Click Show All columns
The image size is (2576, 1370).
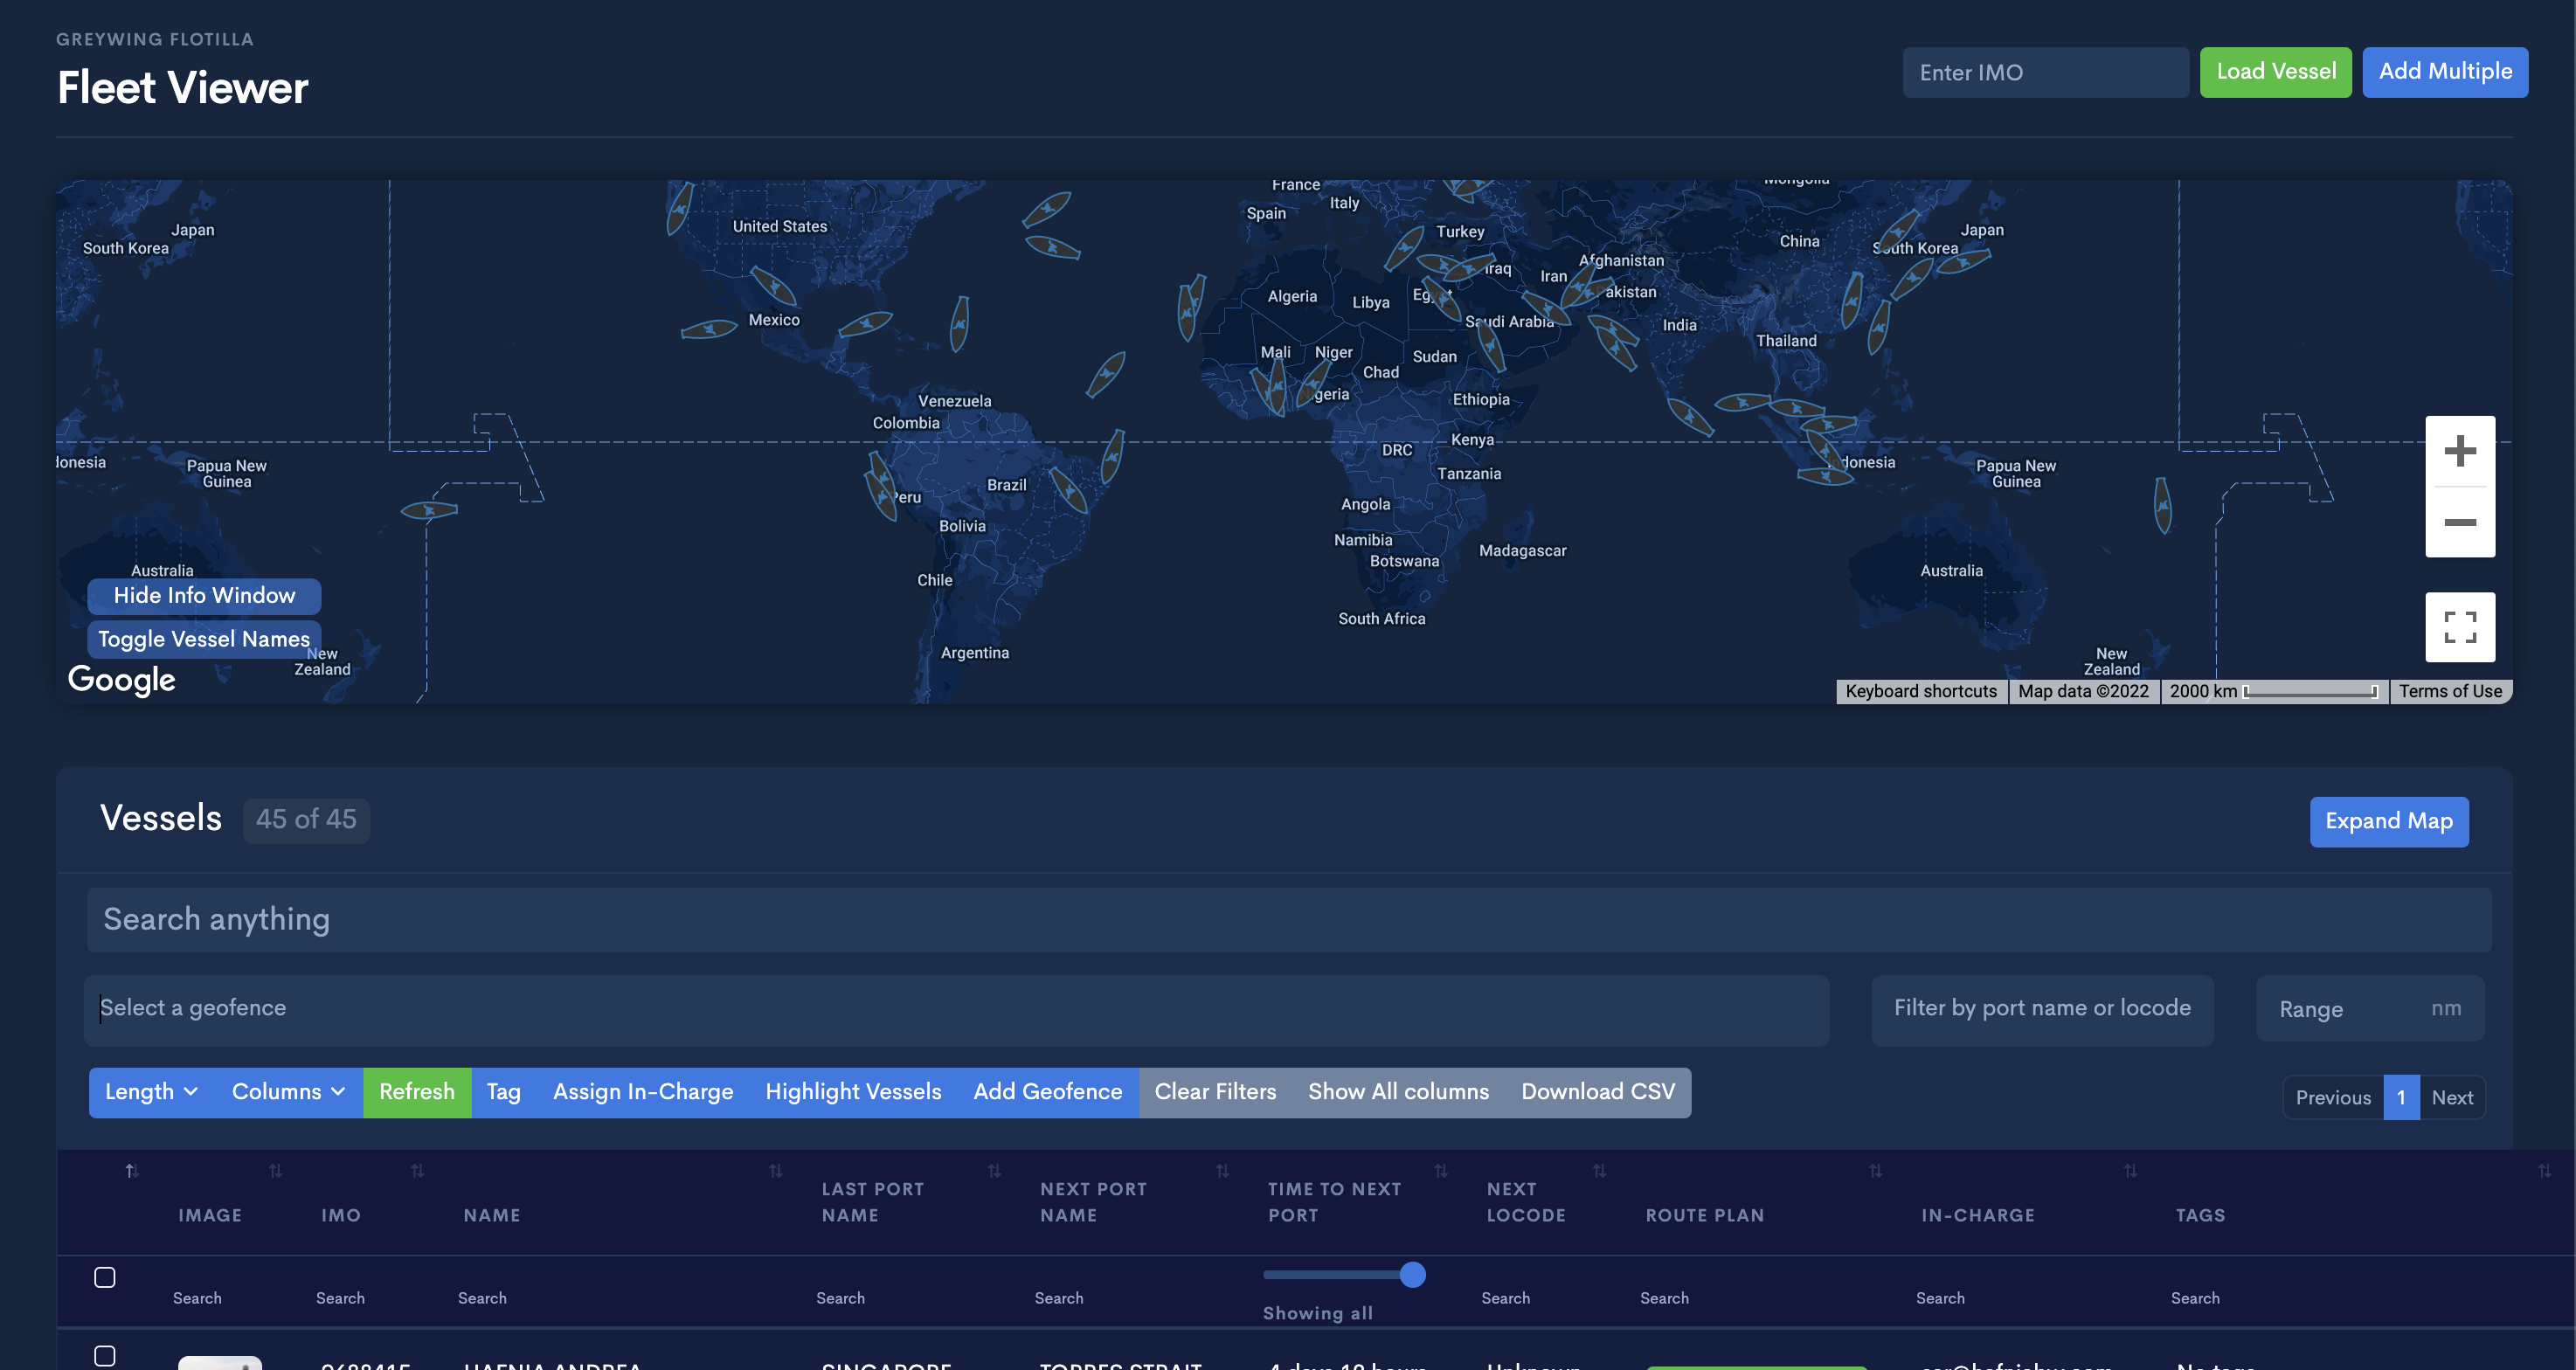pyautogui.click(x=1398, y=1092)
